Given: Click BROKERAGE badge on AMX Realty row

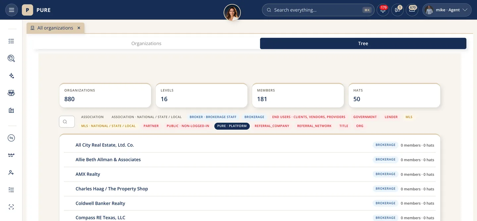Looking at the screenshot, I should point(386,174).
